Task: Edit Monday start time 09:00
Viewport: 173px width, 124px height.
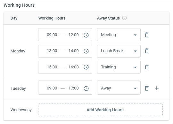Action: click(52, 35)
